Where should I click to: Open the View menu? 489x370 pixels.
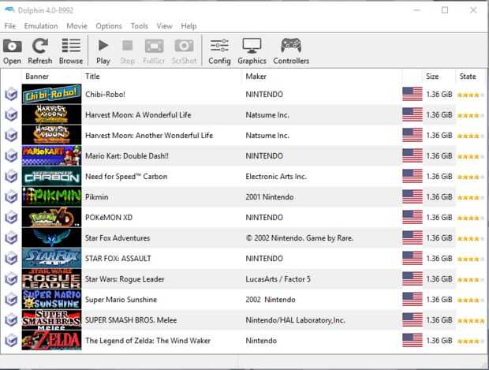[x=164, y=26]
